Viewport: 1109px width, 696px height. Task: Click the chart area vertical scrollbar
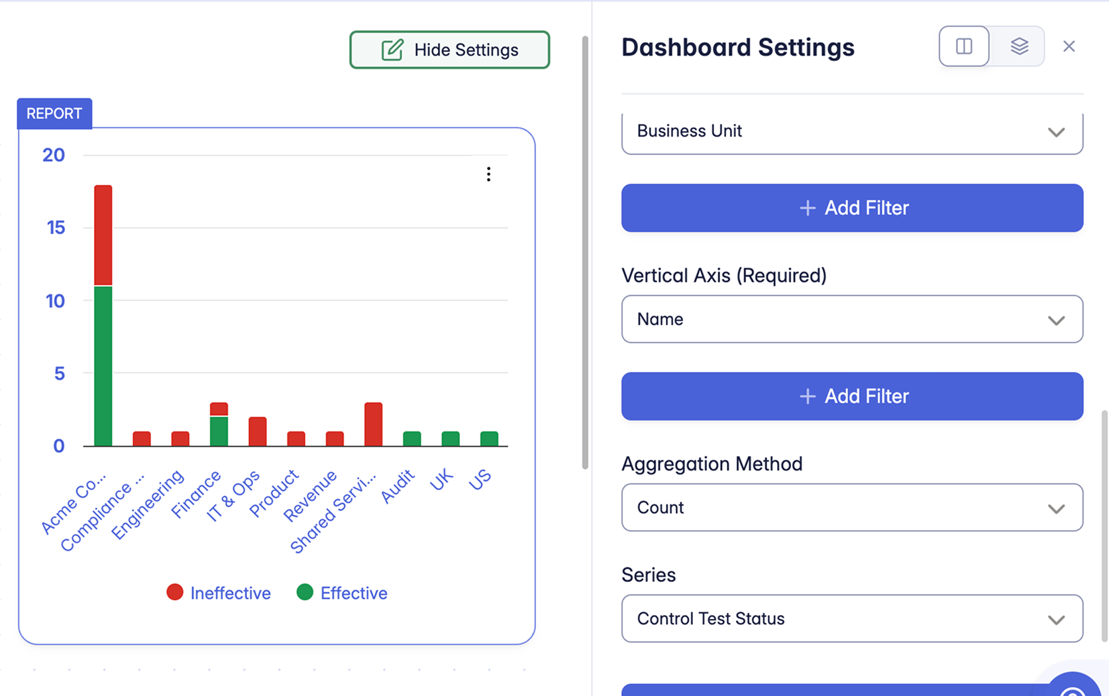(x=585, y=252)
